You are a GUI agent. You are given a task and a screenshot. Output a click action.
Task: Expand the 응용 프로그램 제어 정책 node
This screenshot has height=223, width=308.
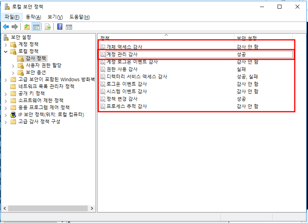click(x=6, y=108)
